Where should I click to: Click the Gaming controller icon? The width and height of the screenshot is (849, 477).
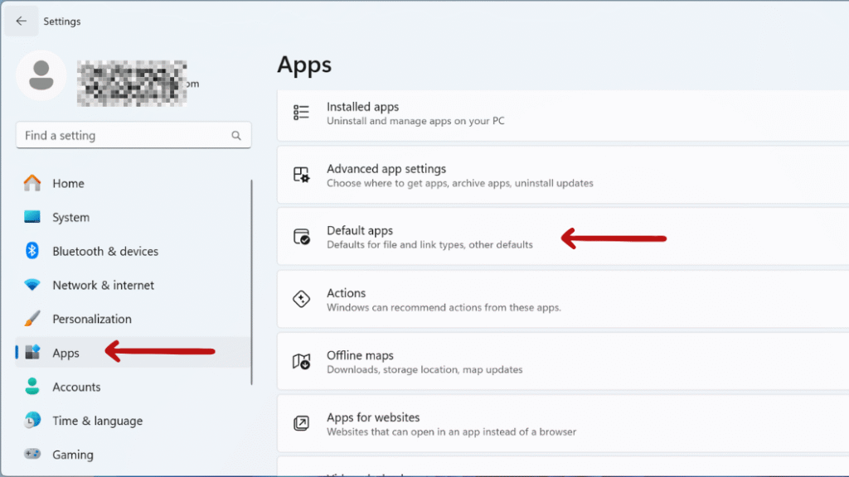coord(32,454)
